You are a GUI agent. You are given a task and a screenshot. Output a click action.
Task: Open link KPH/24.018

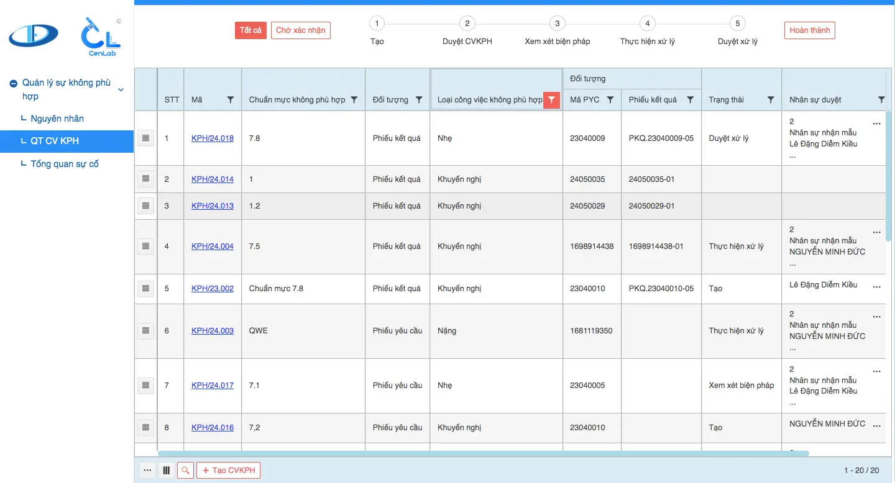[213, 138]
